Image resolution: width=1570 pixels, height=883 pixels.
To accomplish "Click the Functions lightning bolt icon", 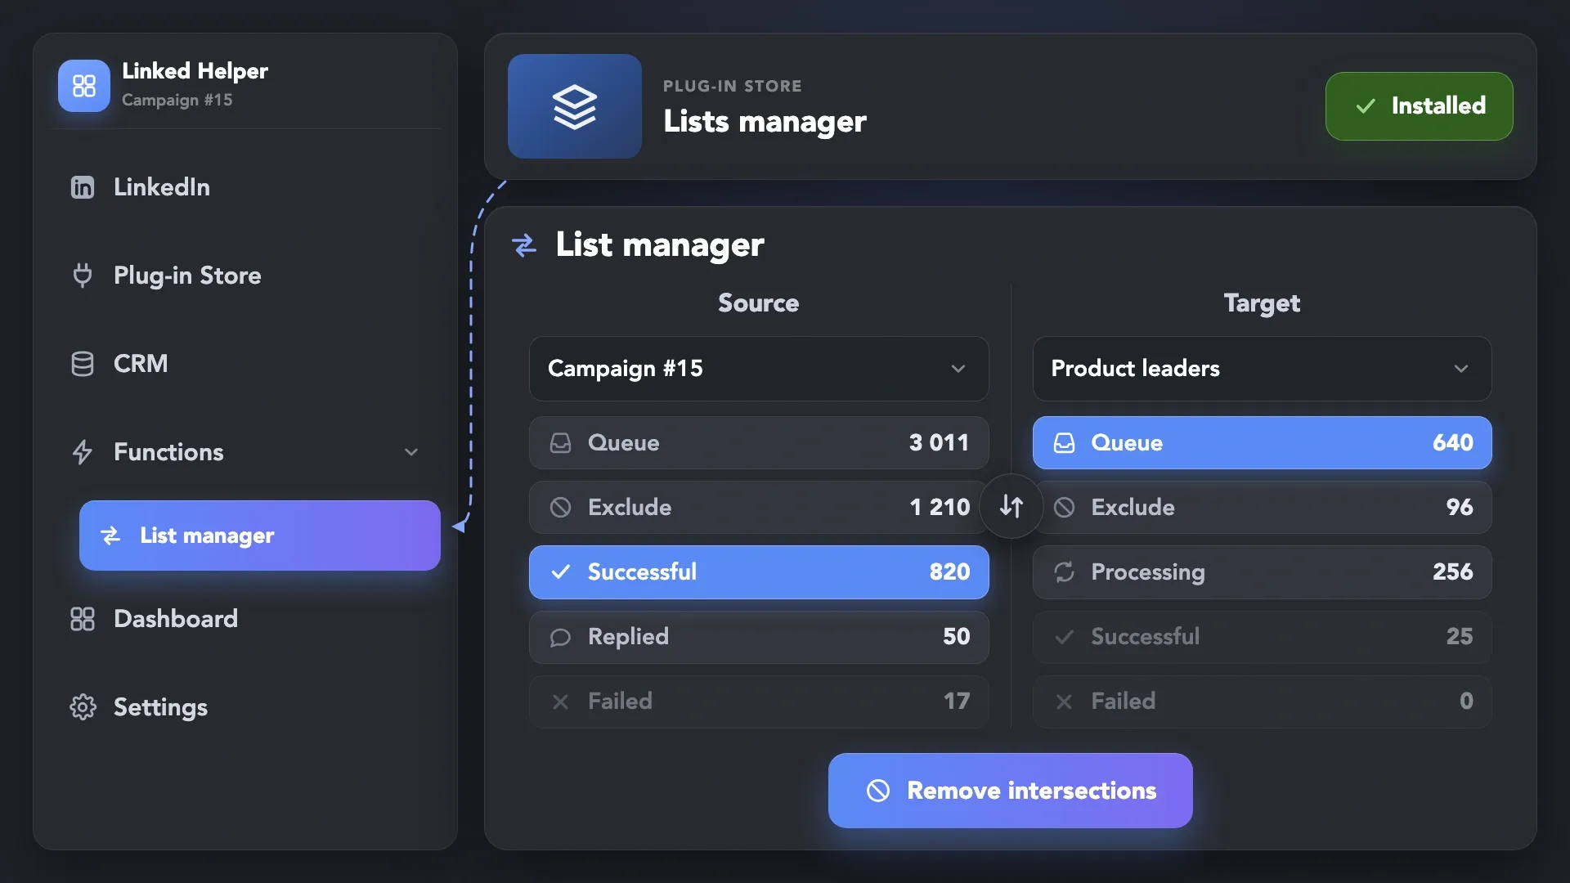I will pyautogui.click(x=83, y=452).
